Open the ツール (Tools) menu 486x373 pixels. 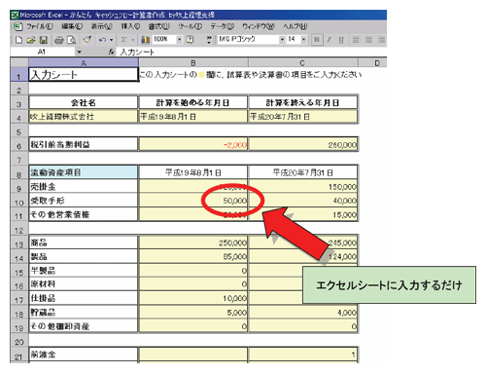pyautogui.click(x=190, y=26)
